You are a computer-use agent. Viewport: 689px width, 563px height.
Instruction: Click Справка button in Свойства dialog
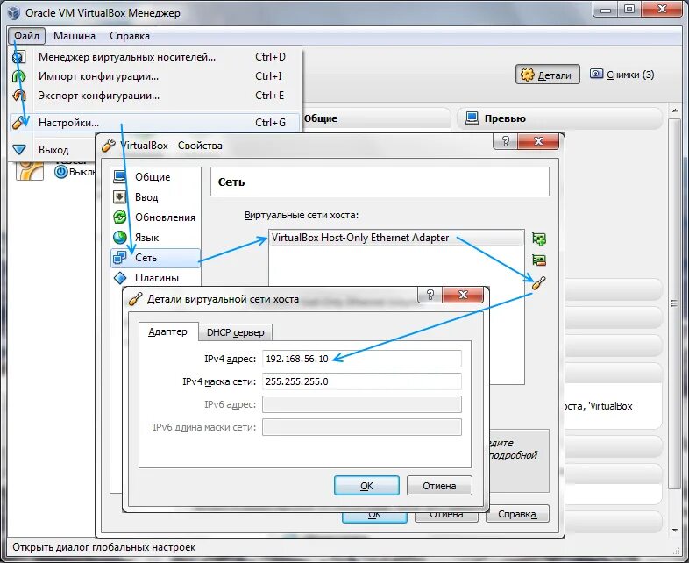point(517,514)
